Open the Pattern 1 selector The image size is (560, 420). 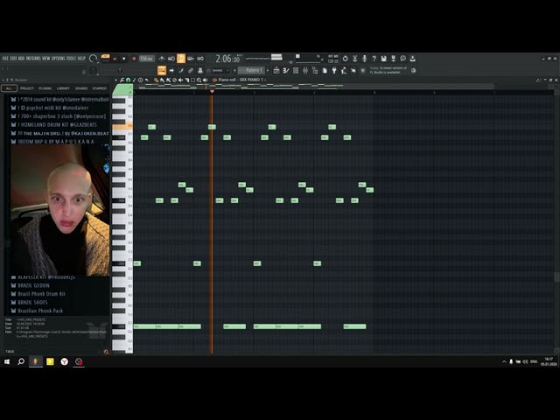pos(251,70)
